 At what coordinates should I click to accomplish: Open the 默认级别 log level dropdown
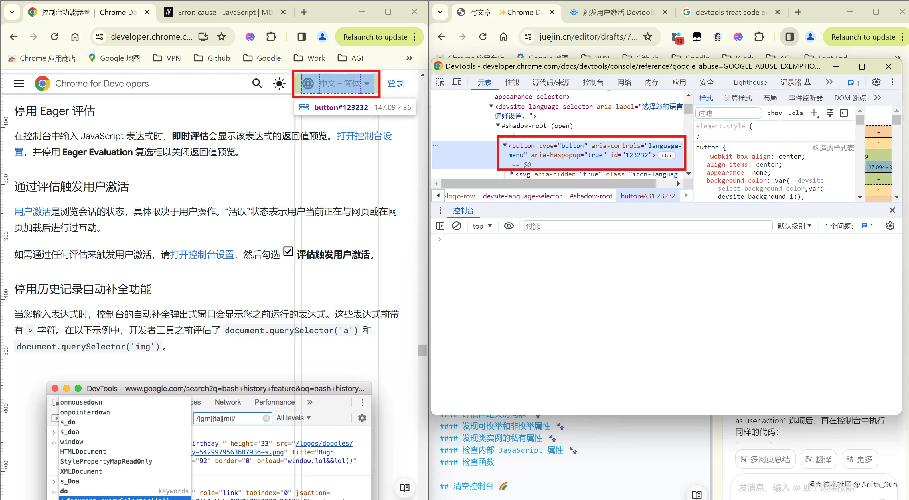(x=794, y=226)
